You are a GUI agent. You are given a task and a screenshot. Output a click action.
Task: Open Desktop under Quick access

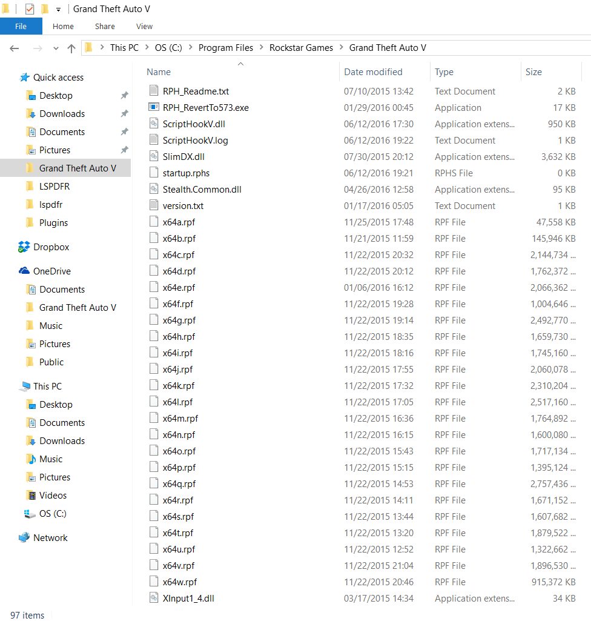pos(56,96)
